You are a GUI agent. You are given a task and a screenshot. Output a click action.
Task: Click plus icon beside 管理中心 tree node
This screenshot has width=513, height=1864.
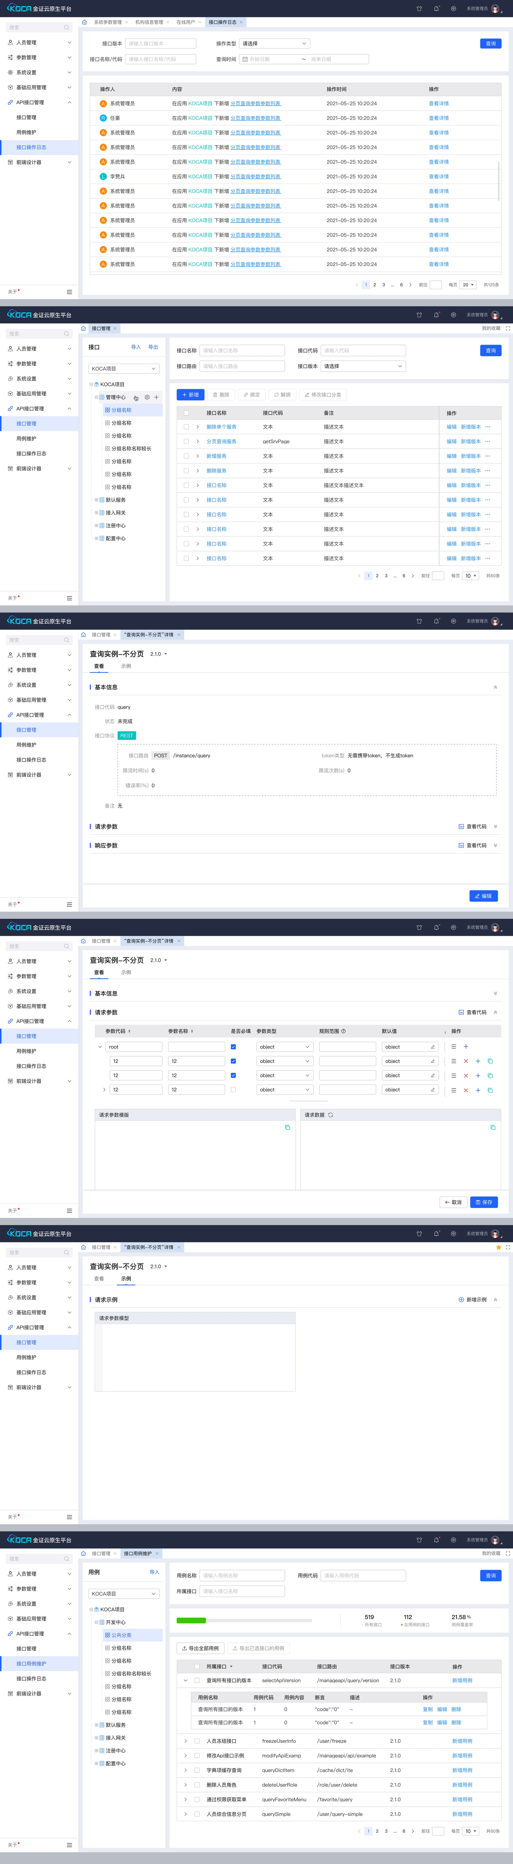point(156,397)
